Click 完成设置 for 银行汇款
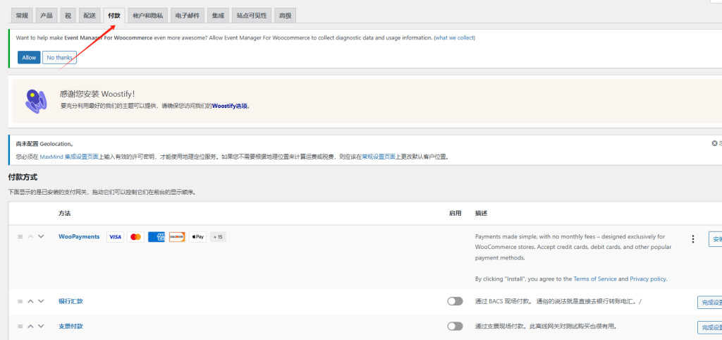 (709, 303)
